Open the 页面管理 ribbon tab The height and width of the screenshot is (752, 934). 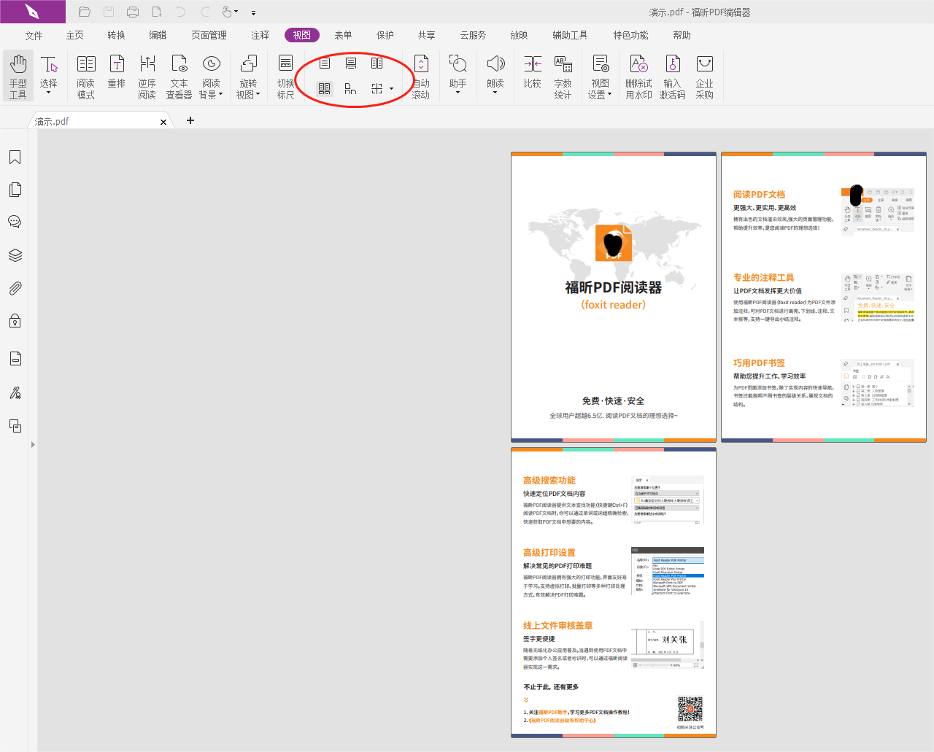[x=209, y=35]
